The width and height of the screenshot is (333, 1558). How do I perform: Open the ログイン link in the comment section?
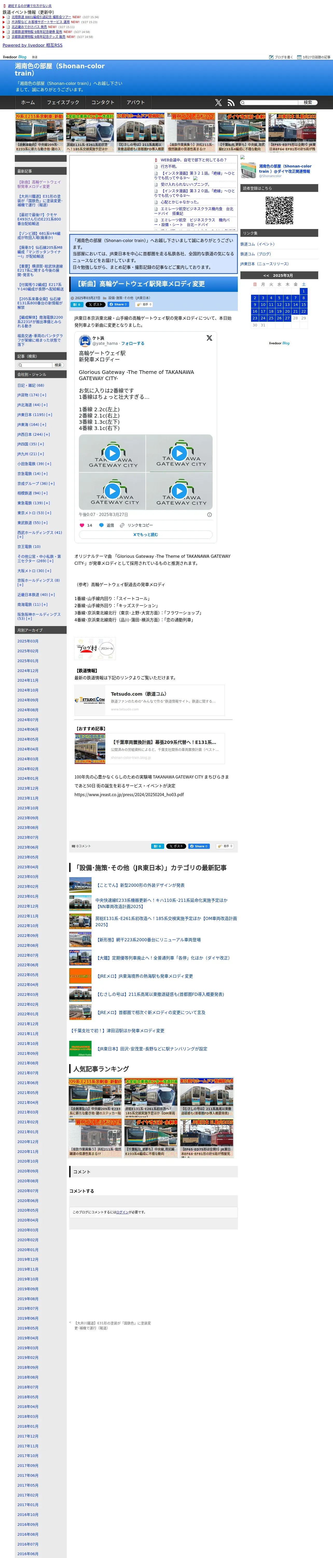click(x=122, y=1212)
